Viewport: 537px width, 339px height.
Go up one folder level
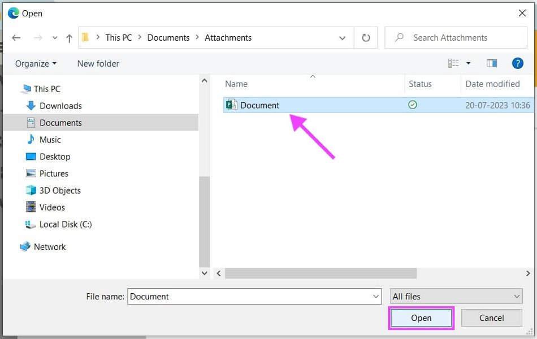[x=69, y=38]
